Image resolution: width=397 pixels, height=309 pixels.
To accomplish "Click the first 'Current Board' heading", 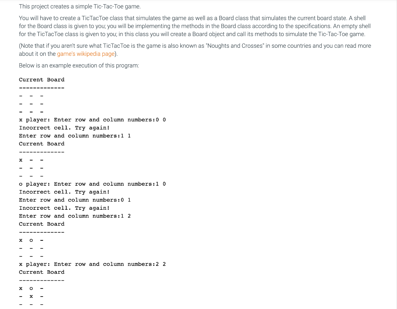I will point(42,80).
